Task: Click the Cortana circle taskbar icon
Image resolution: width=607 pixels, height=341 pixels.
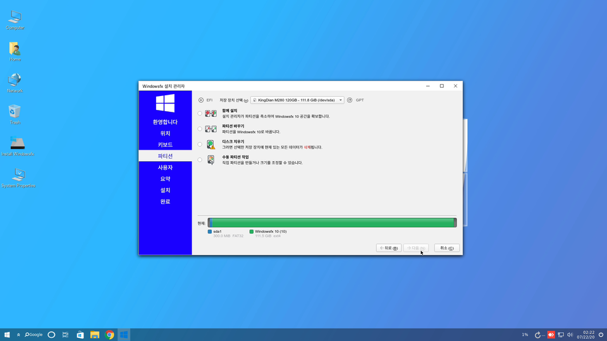Action: (51, 335)
